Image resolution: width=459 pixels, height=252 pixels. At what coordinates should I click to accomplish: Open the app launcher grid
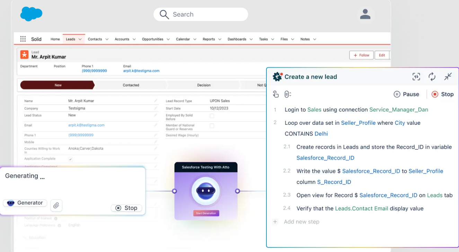23,39
